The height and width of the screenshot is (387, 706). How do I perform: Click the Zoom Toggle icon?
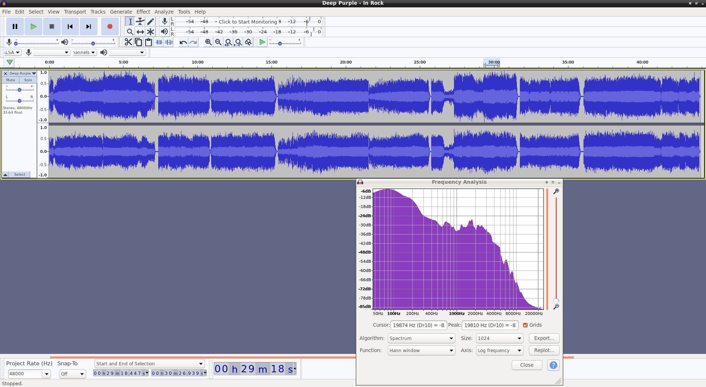248,42
